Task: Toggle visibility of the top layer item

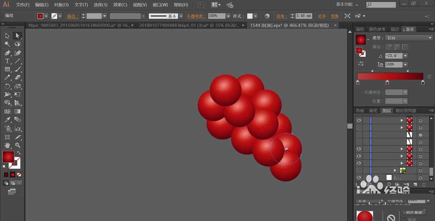Action: (359, 120)
